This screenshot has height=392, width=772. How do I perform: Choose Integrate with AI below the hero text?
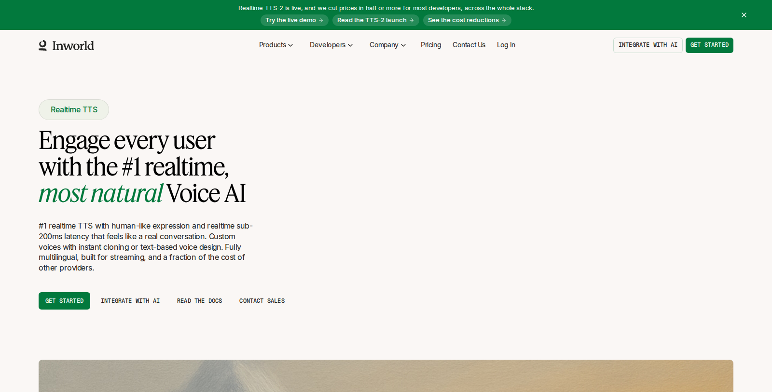click(x=130, y=301)
